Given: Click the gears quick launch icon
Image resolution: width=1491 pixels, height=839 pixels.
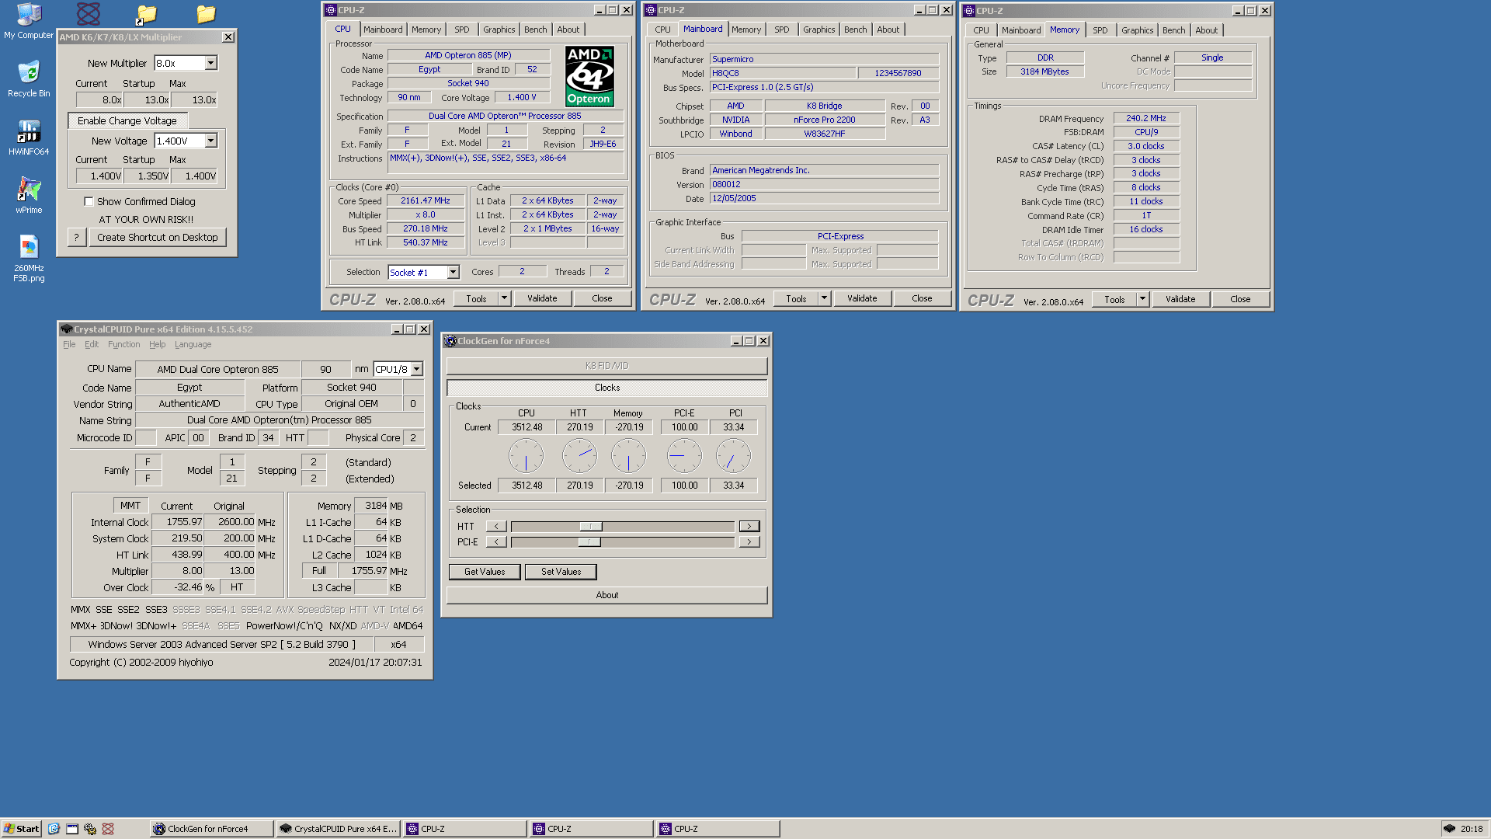Looking at the screenshot, I should [90, 829].
